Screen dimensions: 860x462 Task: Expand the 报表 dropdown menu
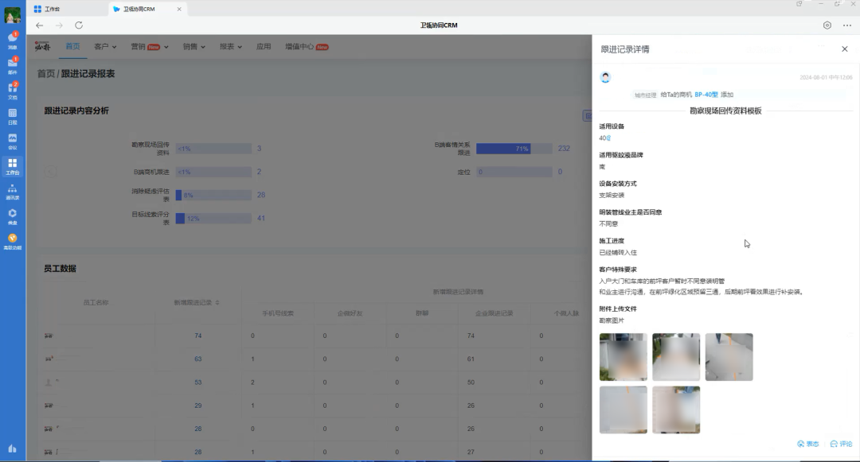tap(230, 47)
